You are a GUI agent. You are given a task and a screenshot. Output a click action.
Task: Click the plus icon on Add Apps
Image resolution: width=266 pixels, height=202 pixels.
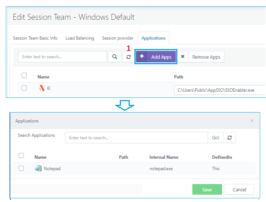[x=142, y=56]
